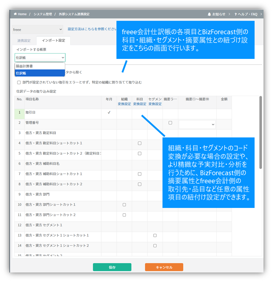Viewport: 273px width, 282px height.
Task: Open the インポートする帳票 dropdown showing 仕訳帳
Action: (40, 57)
